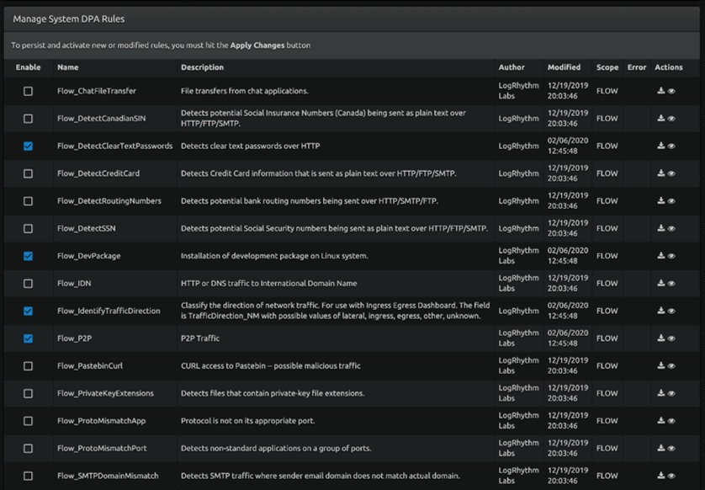Click the Scope column header
705x490 pixels.
pos(607,67)
